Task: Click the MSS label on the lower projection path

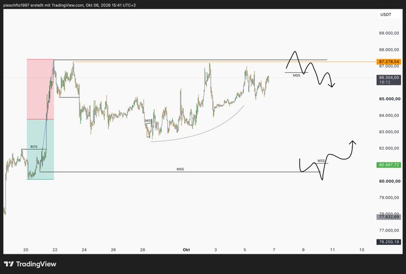Action: pyautogui.click(x=321, y=161)
